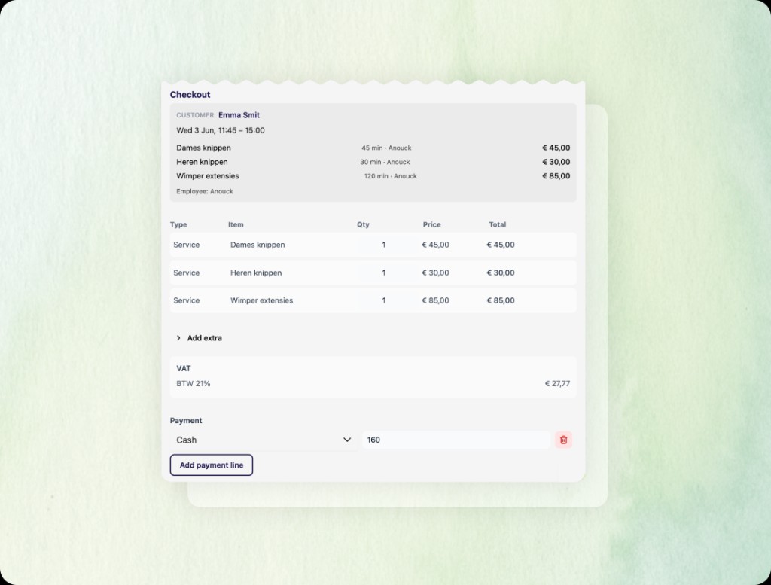
Task: Click the appointment date Wed 3 Jun, 11:45 – 15:00
Action: (x=221, y=130)
